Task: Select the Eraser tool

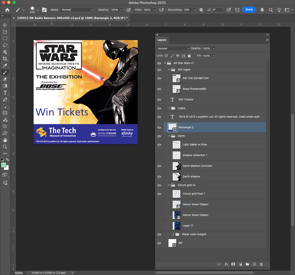Action: point(5,79)
